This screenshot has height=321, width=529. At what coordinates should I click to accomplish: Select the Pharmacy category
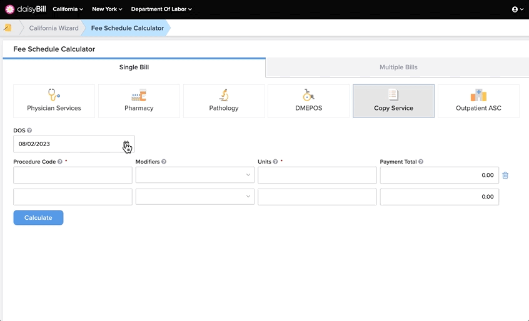point(139,101)
